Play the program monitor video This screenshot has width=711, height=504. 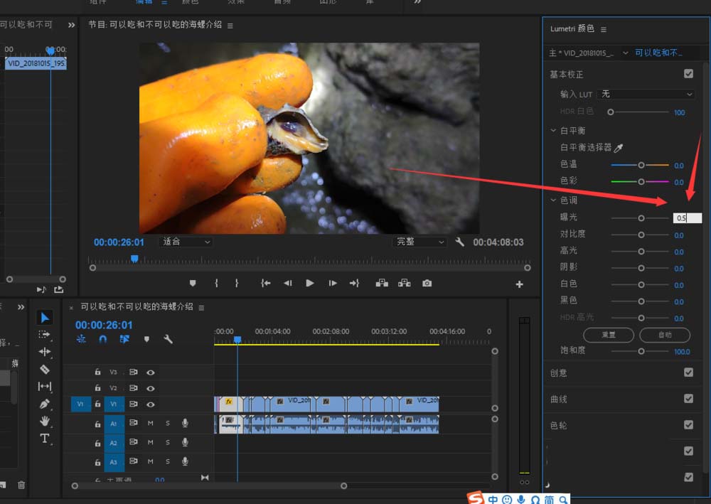tap(310, 283)
